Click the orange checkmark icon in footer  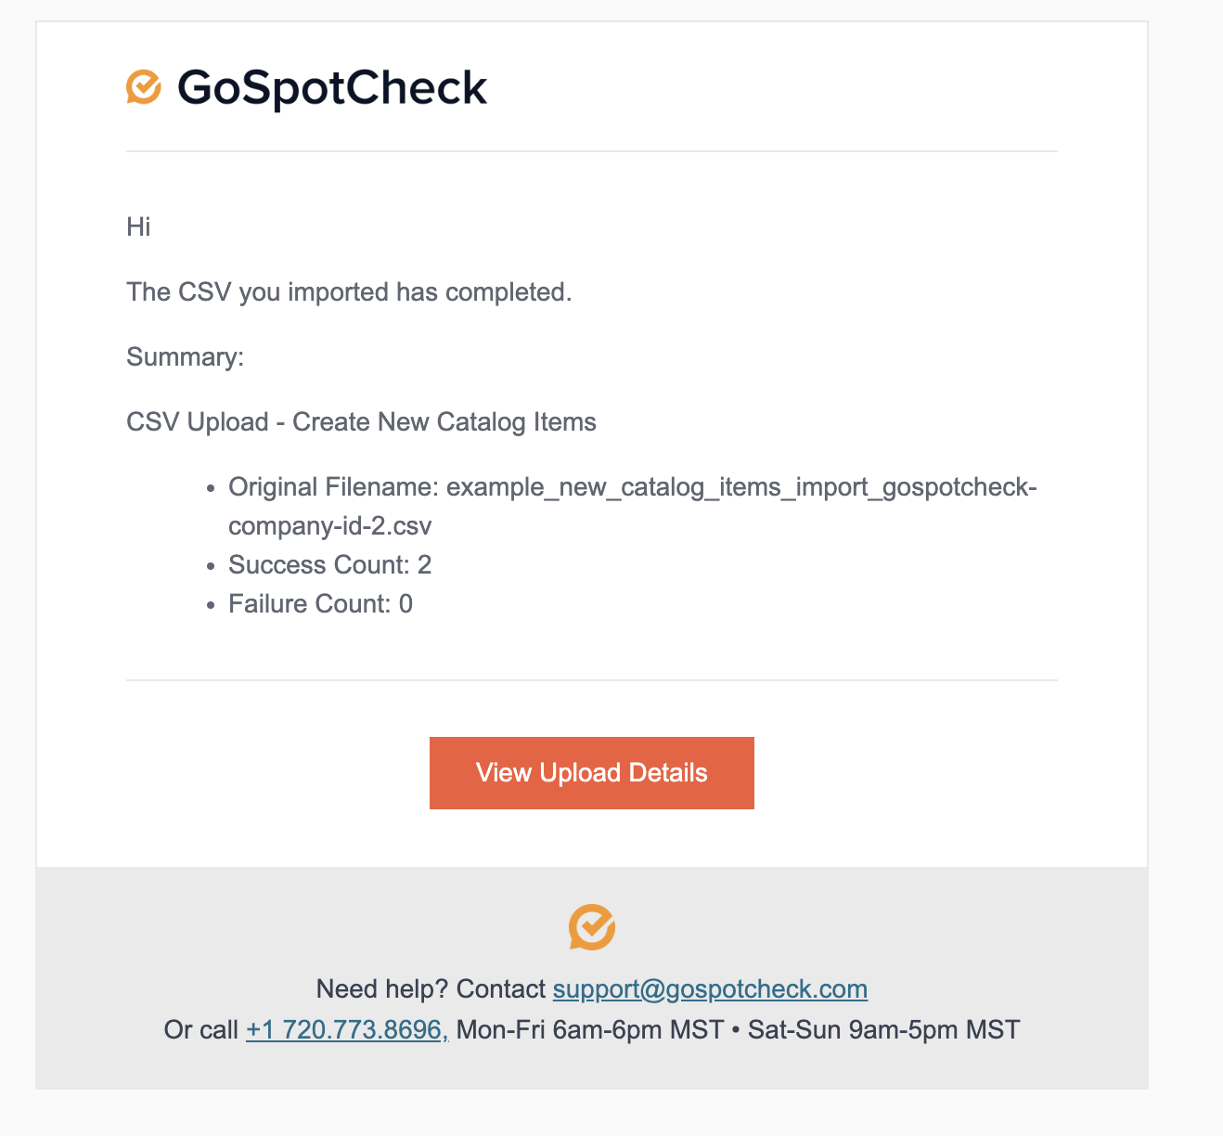pos(592,927)
